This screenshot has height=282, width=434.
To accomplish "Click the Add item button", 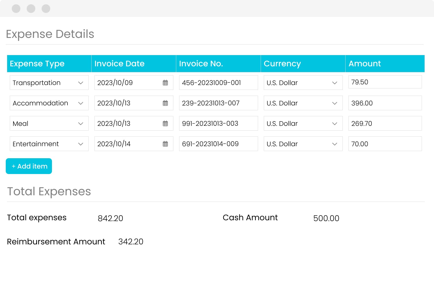I will point(29,166).
